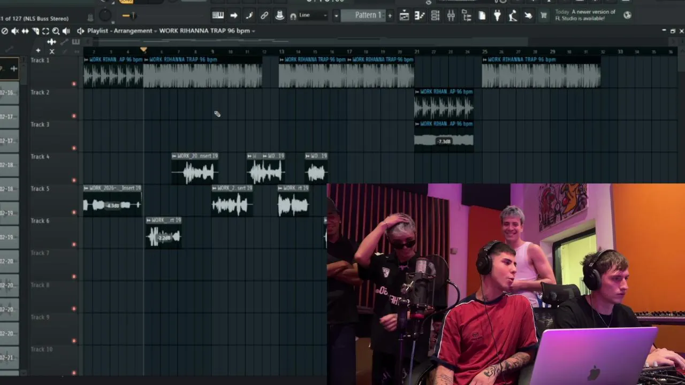The image size is (685, 385).
Task: Click the online globe icon
Action: pos(627,15)
